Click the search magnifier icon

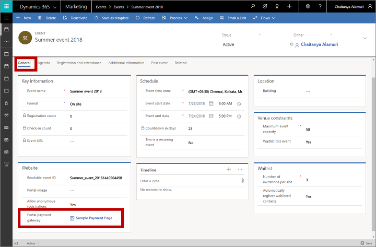253,7
